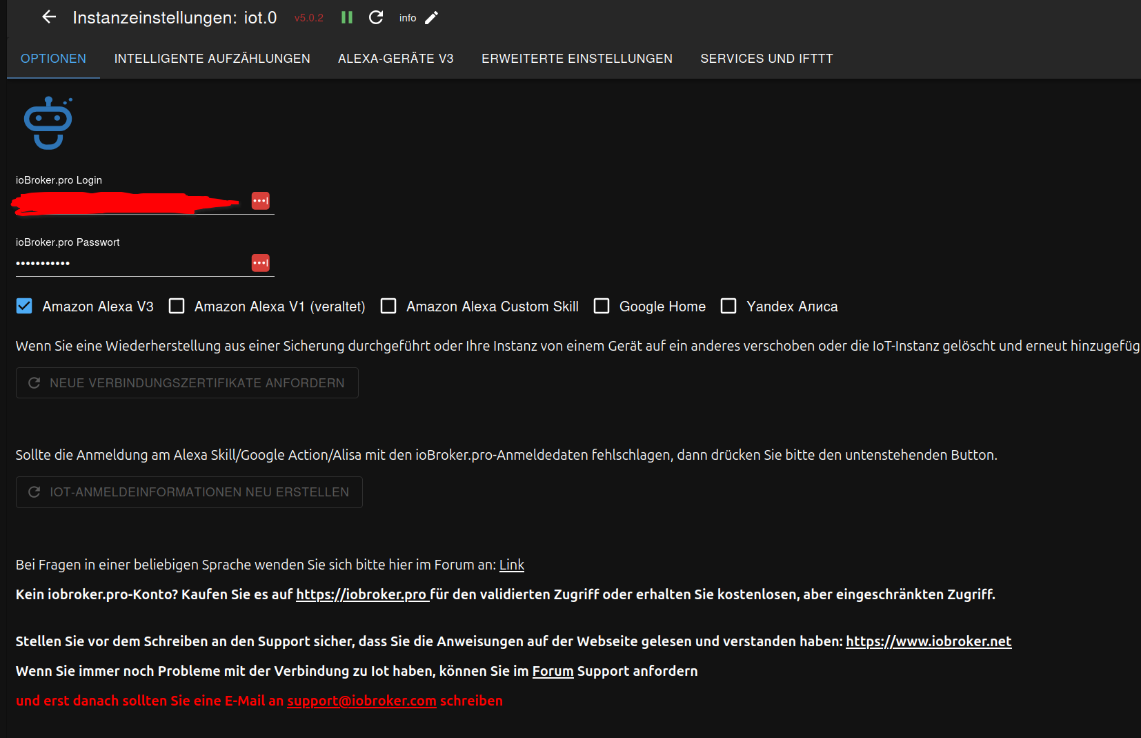Switch to Intelligente Aufzählungen tab
This screenshot has width=1141, height=738.
(x=212, y=59)
